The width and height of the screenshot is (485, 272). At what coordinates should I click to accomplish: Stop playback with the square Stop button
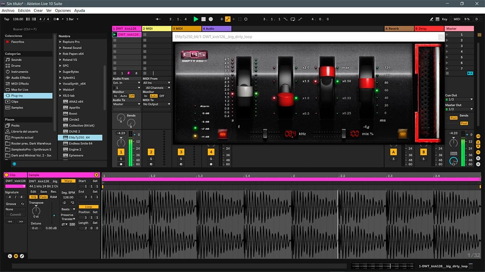point(204,19)
